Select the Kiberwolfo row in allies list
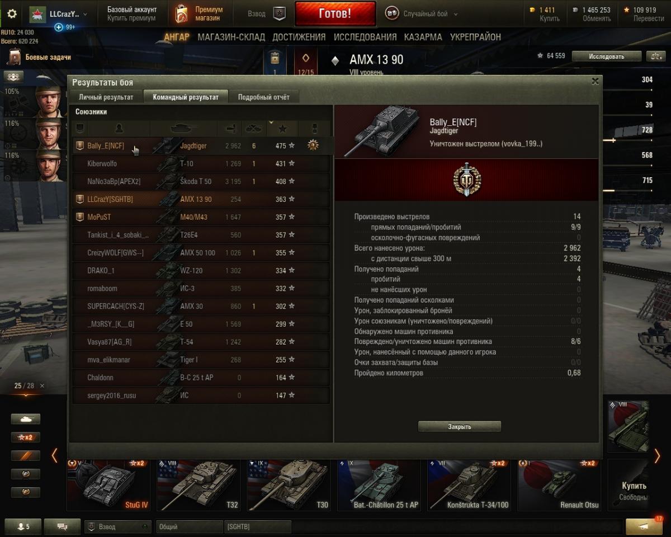Image resolution: width=671 pixels, height=537 pixels. tap(201, 163)
